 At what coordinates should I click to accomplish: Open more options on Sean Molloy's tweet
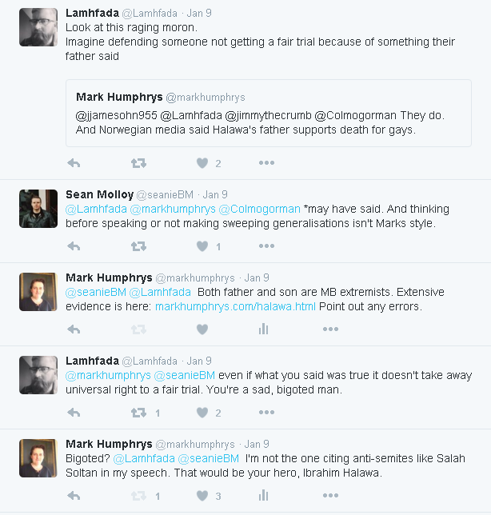click(266, 246)
